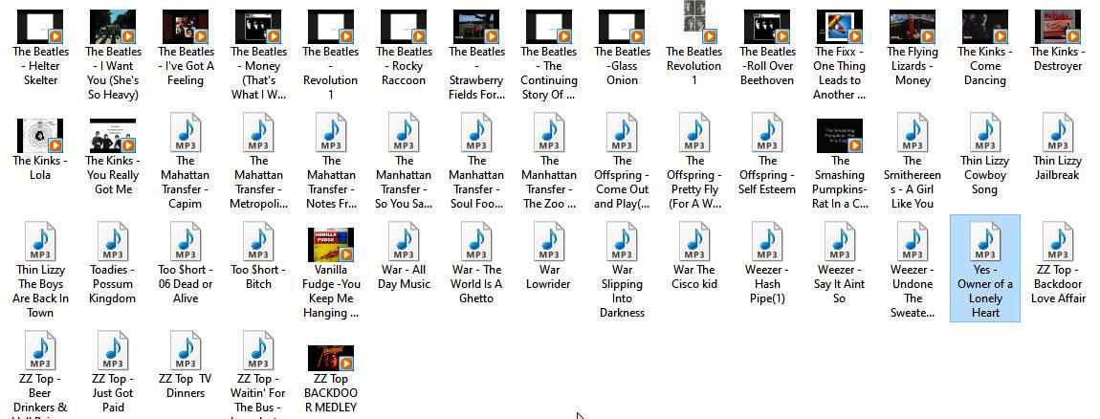Select The Smithereens - A Girl Like You icon

click(x=912, y=133)
